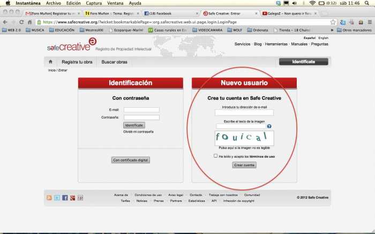Image resolution: width=375 pixels, height=234 pixels.
Task: Click the browser address bar URL
Action: (x=140, y=22)
